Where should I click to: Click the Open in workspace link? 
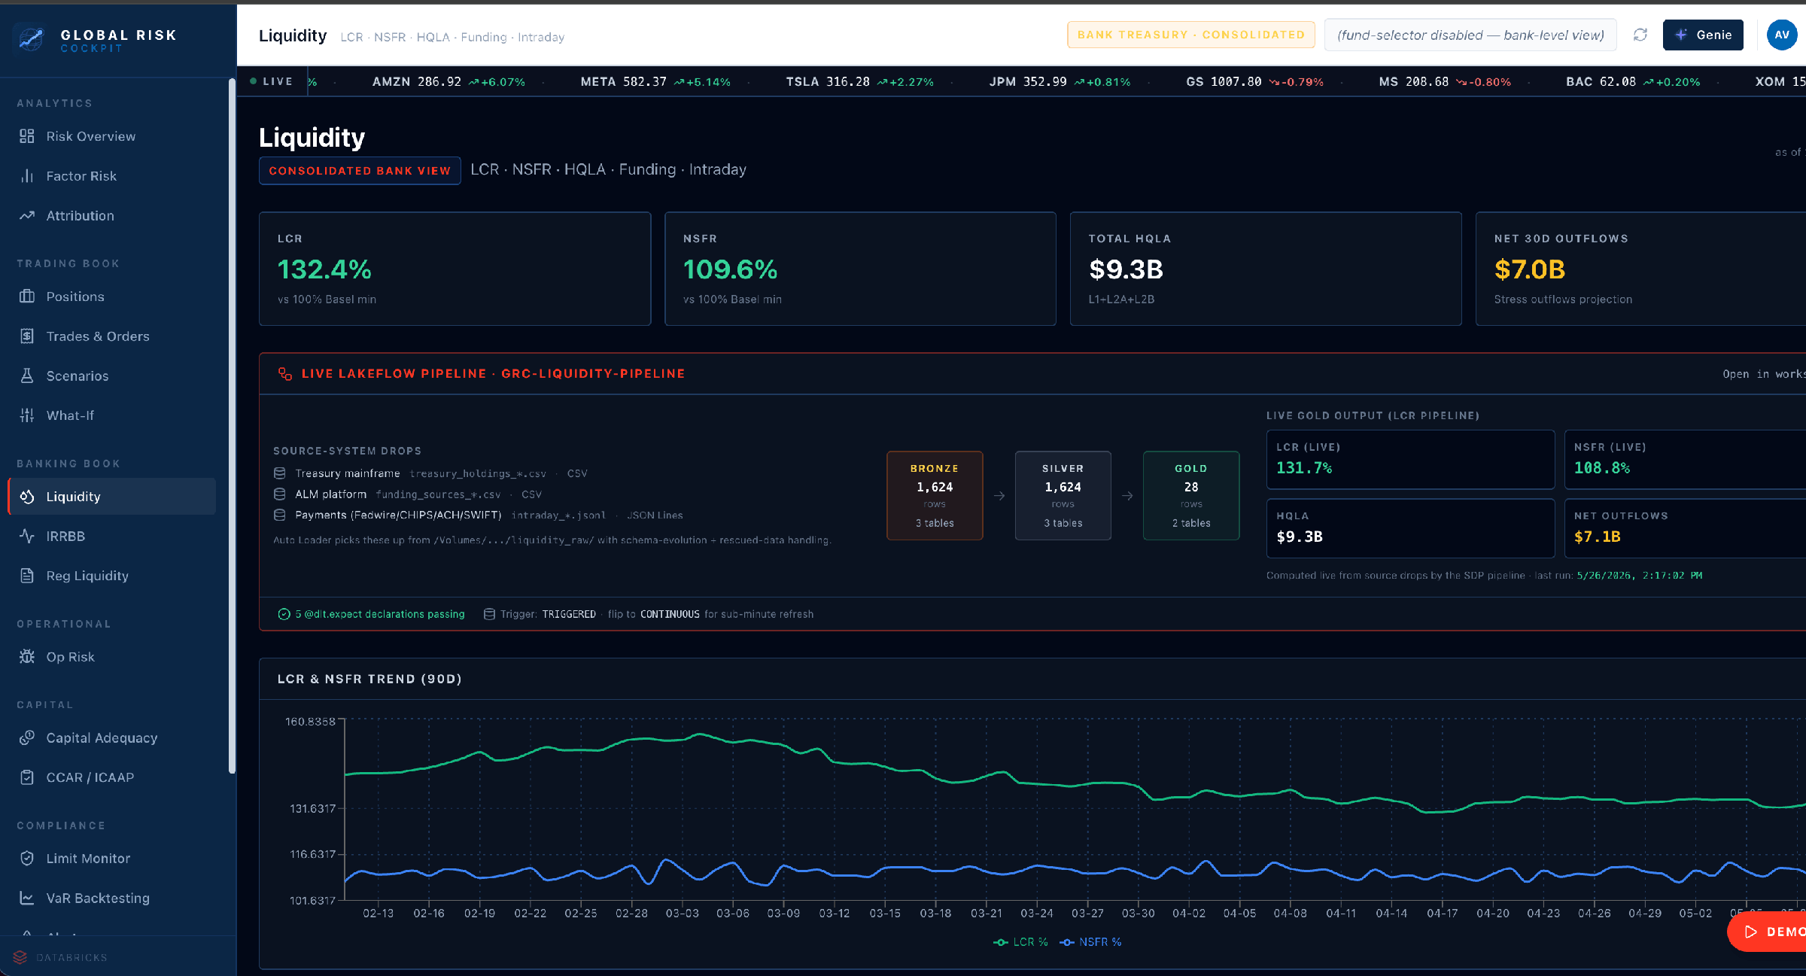1763,374
